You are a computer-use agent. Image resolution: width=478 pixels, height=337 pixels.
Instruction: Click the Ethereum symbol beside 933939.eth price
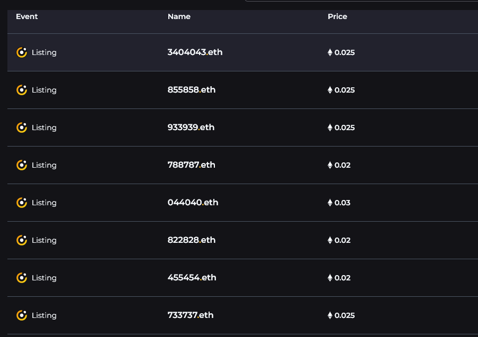point(330,127)
